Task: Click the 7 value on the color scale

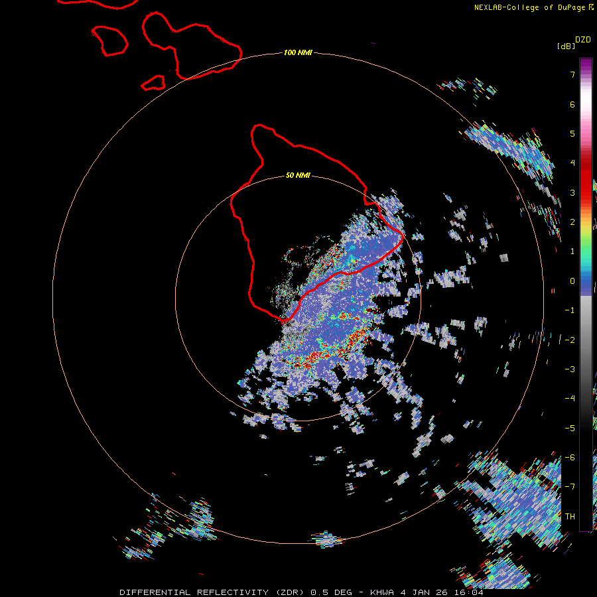Action: (572, 74)
